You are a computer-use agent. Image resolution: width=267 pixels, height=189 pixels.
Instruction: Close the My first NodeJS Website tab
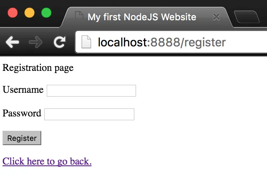click(216, 17)
